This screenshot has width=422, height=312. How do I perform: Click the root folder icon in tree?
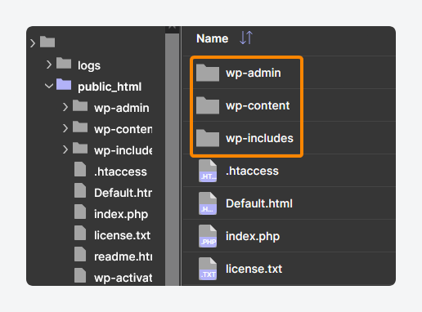click(47, 42)
